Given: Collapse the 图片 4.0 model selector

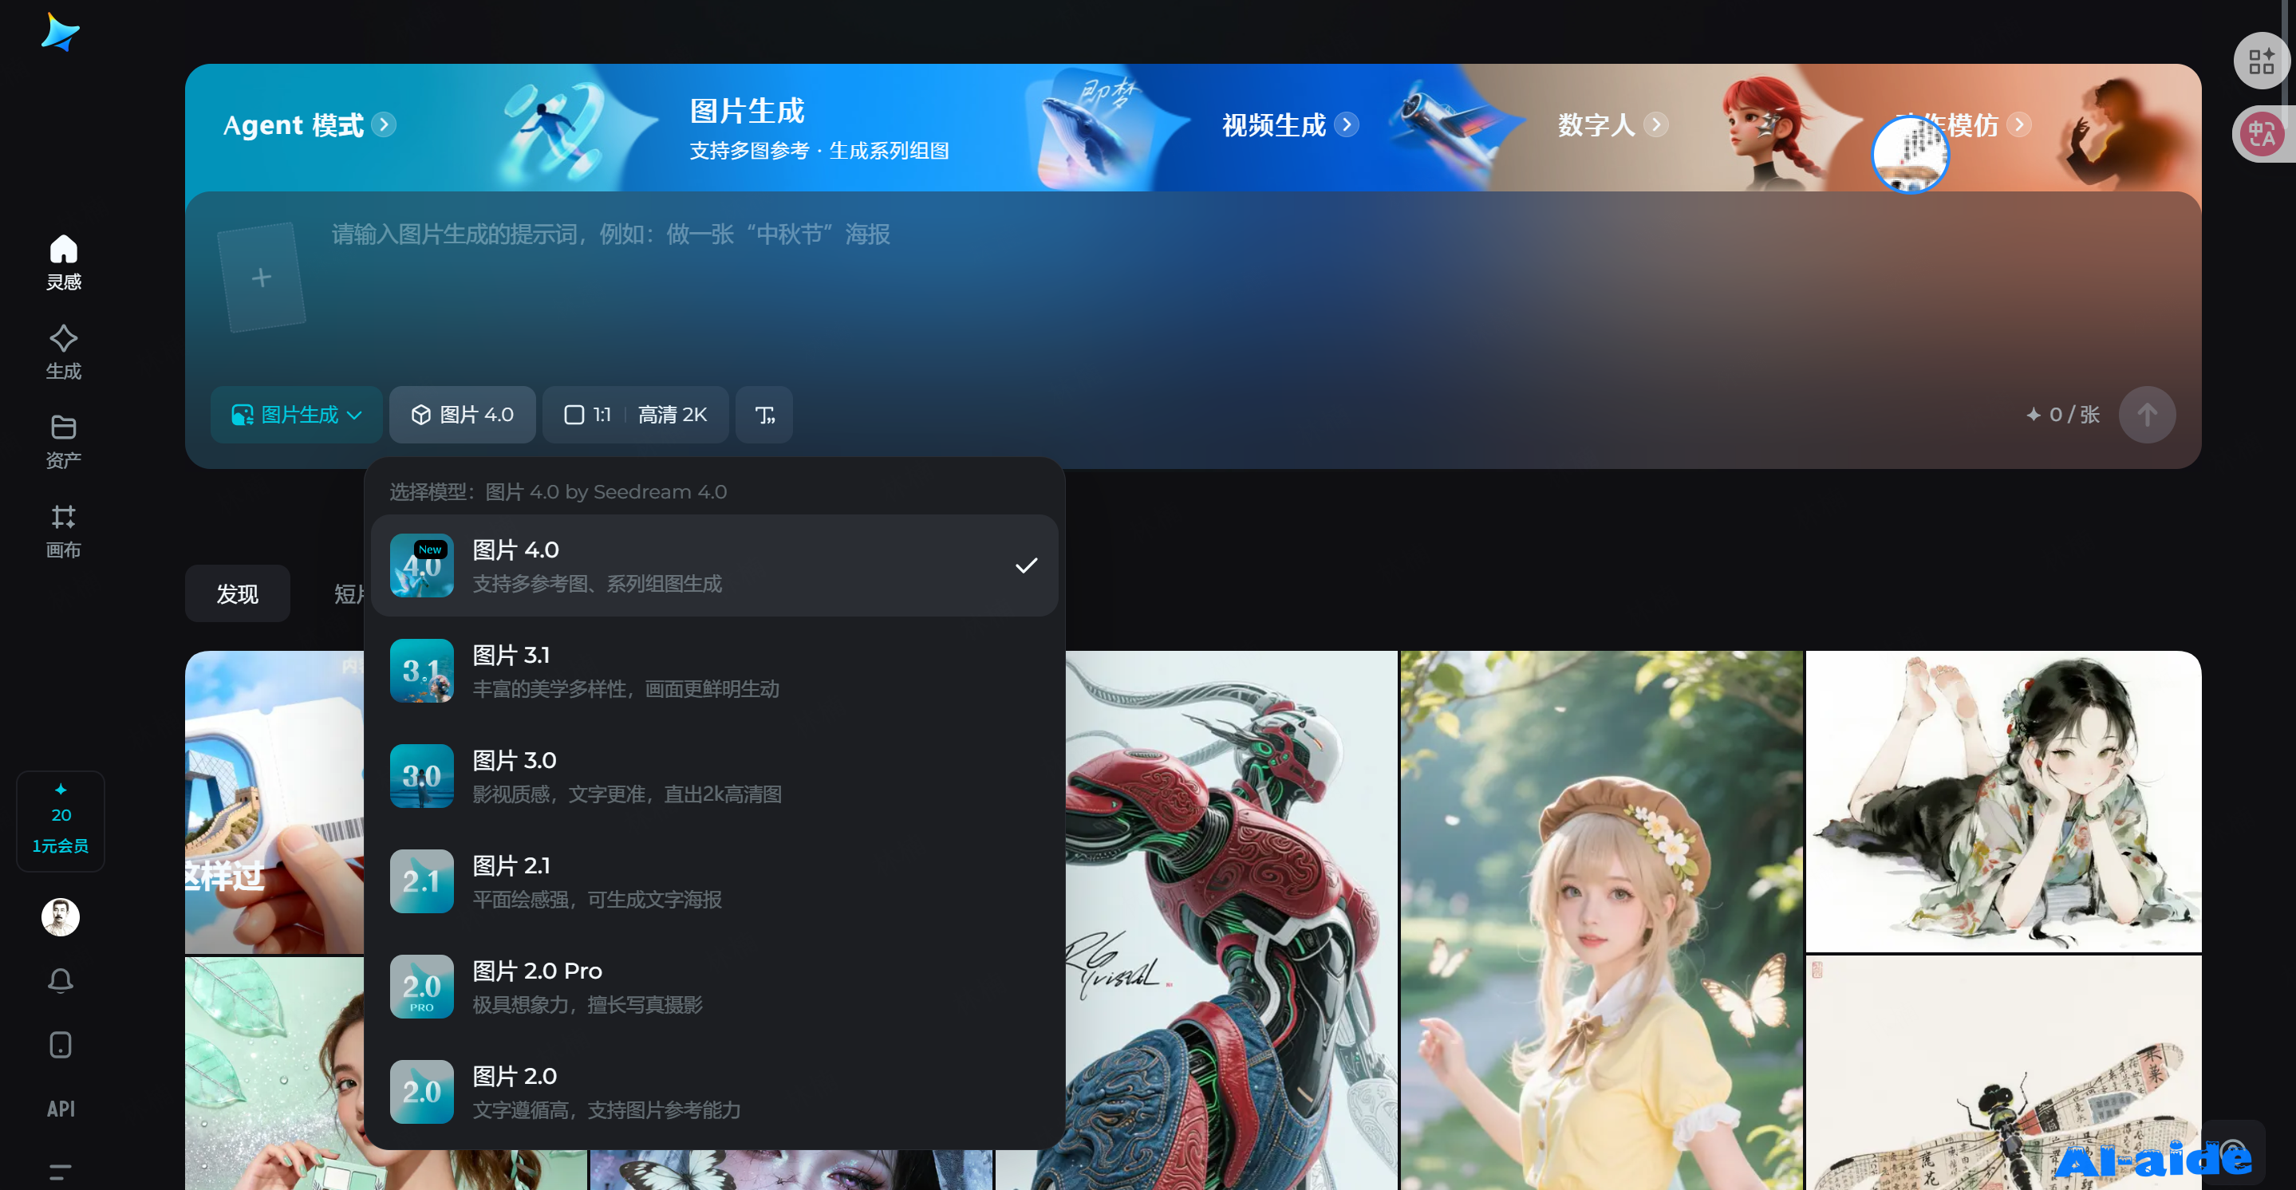Looking at the screenshot, I should point(462,415).
